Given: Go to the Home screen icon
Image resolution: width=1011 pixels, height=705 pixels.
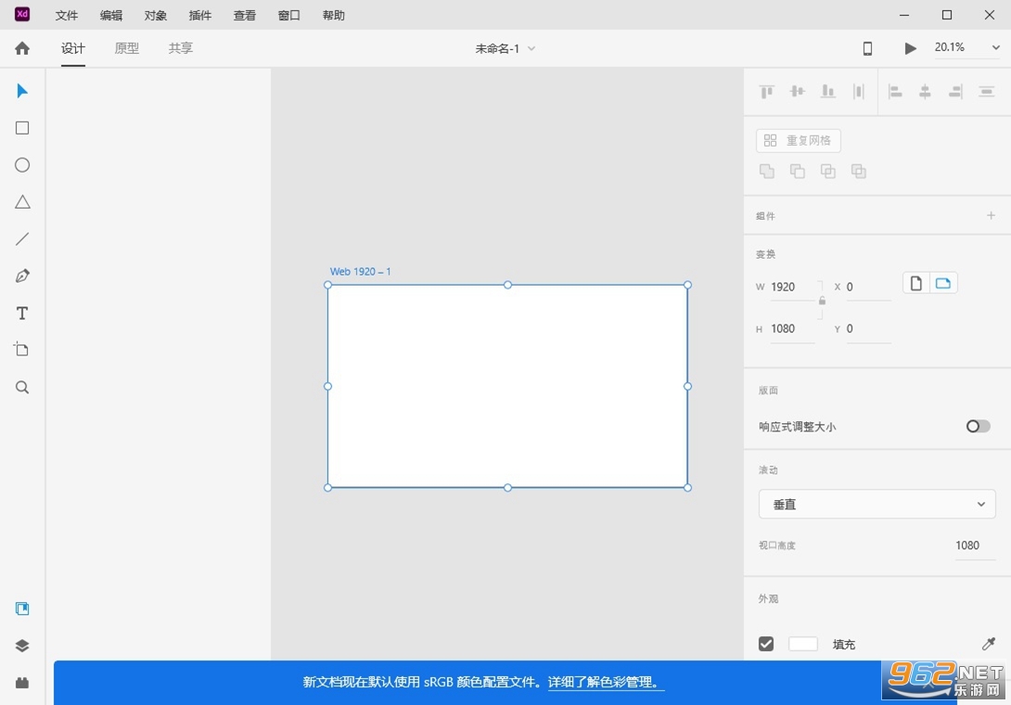Looking at the screenshot, I should 22,48.
